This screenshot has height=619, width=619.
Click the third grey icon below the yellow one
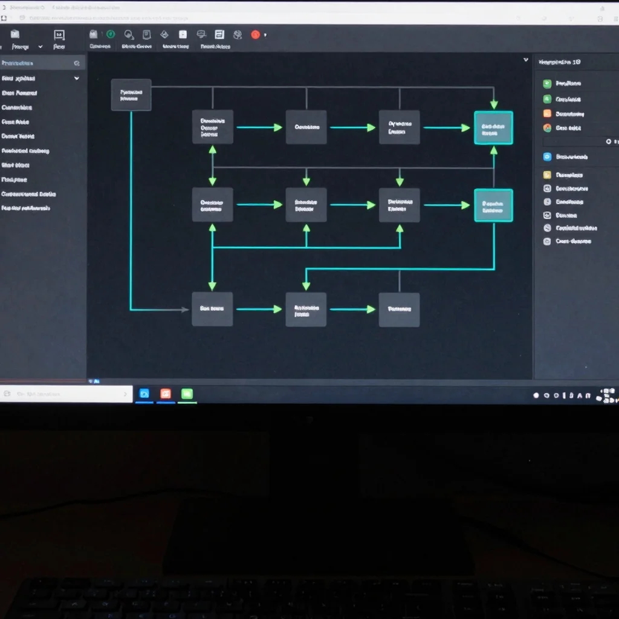pos(547,215)
